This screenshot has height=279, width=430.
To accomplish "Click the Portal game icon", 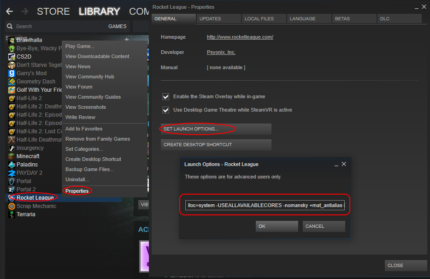I will click(12, 181).
